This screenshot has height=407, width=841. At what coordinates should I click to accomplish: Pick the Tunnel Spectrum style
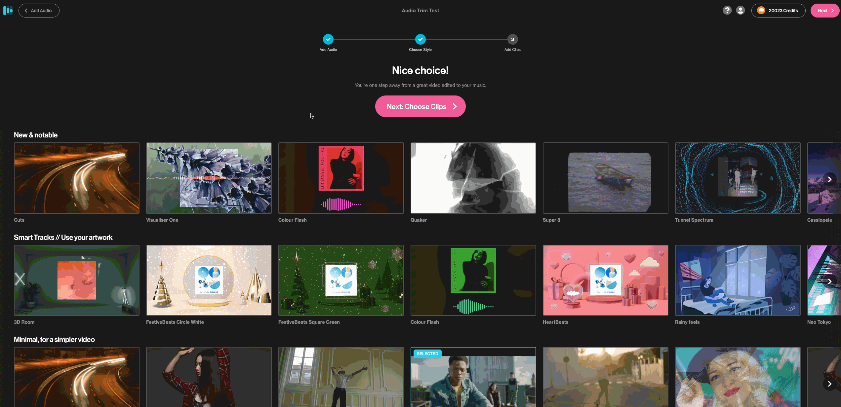(x=738, y=178)
